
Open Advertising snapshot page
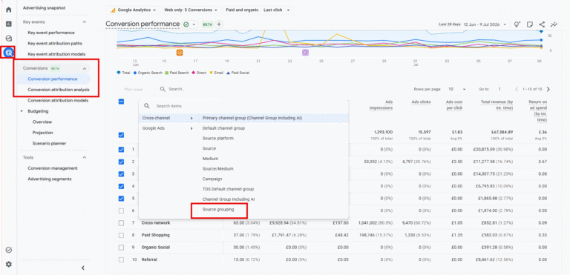tap(44, 8)
